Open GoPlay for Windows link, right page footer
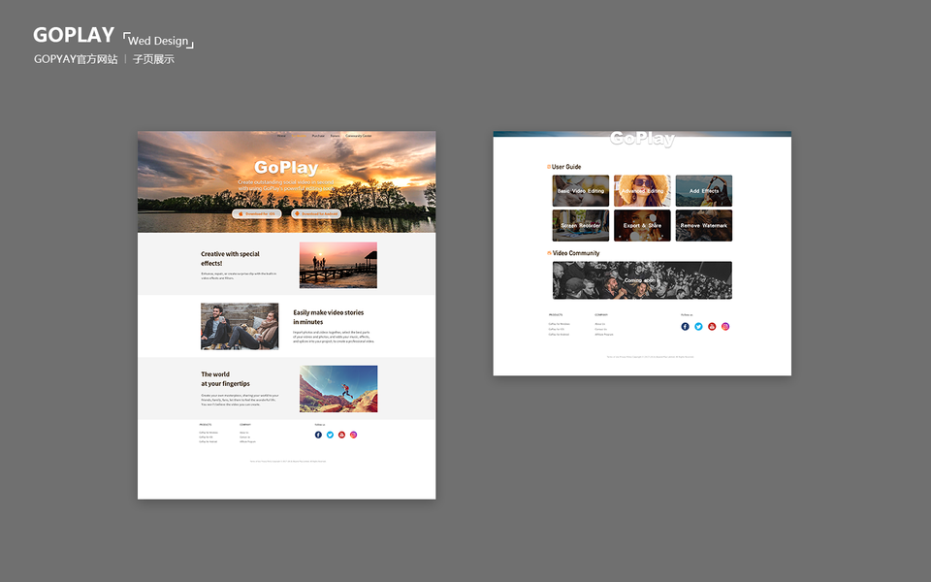Screen dimensions: 931x582 click(x=560, y=324)
